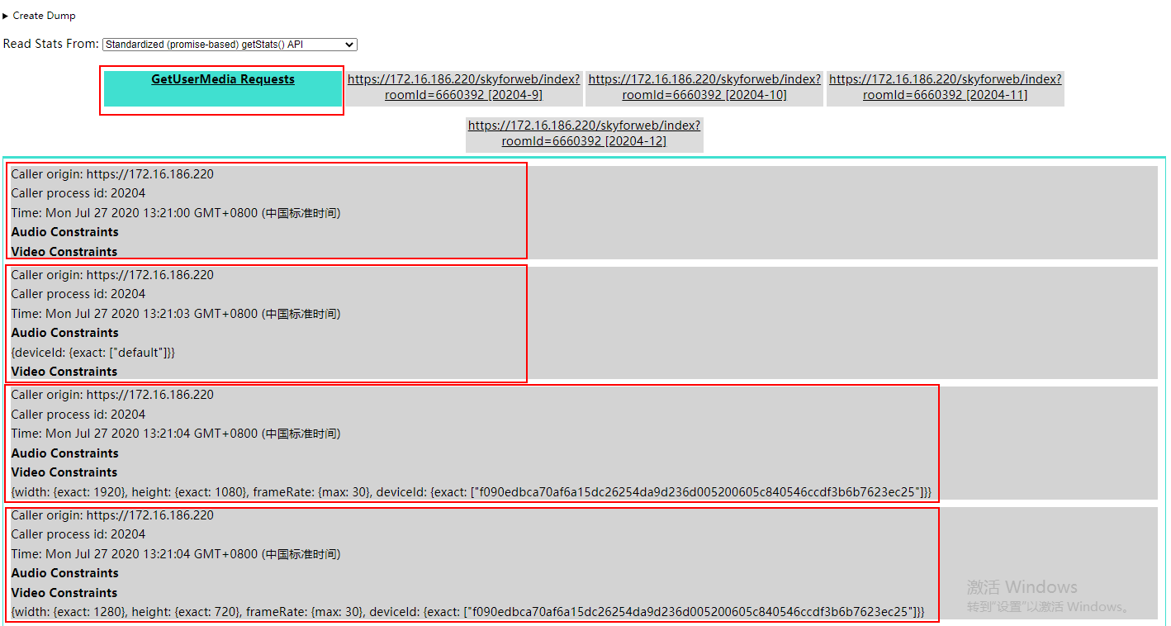Screen dimensions: 1171x626
Task: Click the 1280x720 video constraints request
Action: coord(471,566)
